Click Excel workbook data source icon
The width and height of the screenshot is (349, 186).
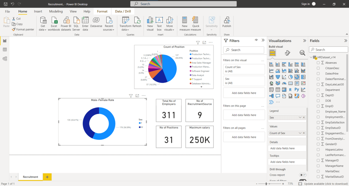coord(54,24)
